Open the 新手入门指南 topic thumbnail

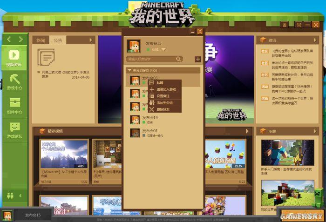287,153
